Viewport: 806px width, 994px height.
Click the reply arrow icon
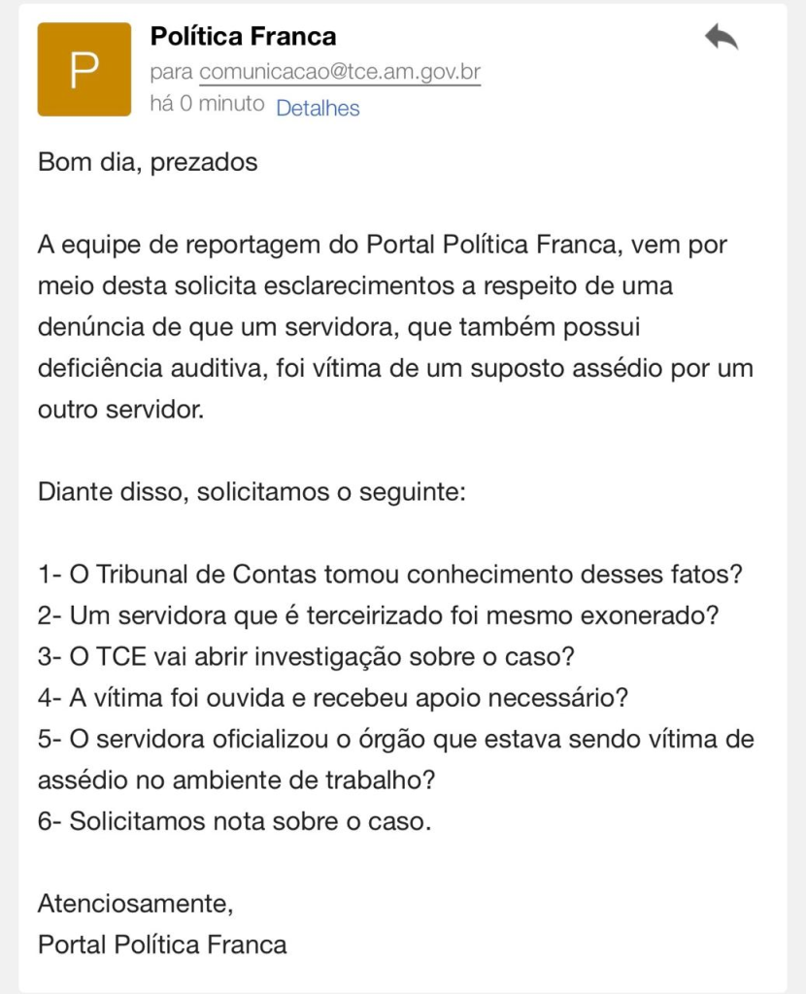721,38
